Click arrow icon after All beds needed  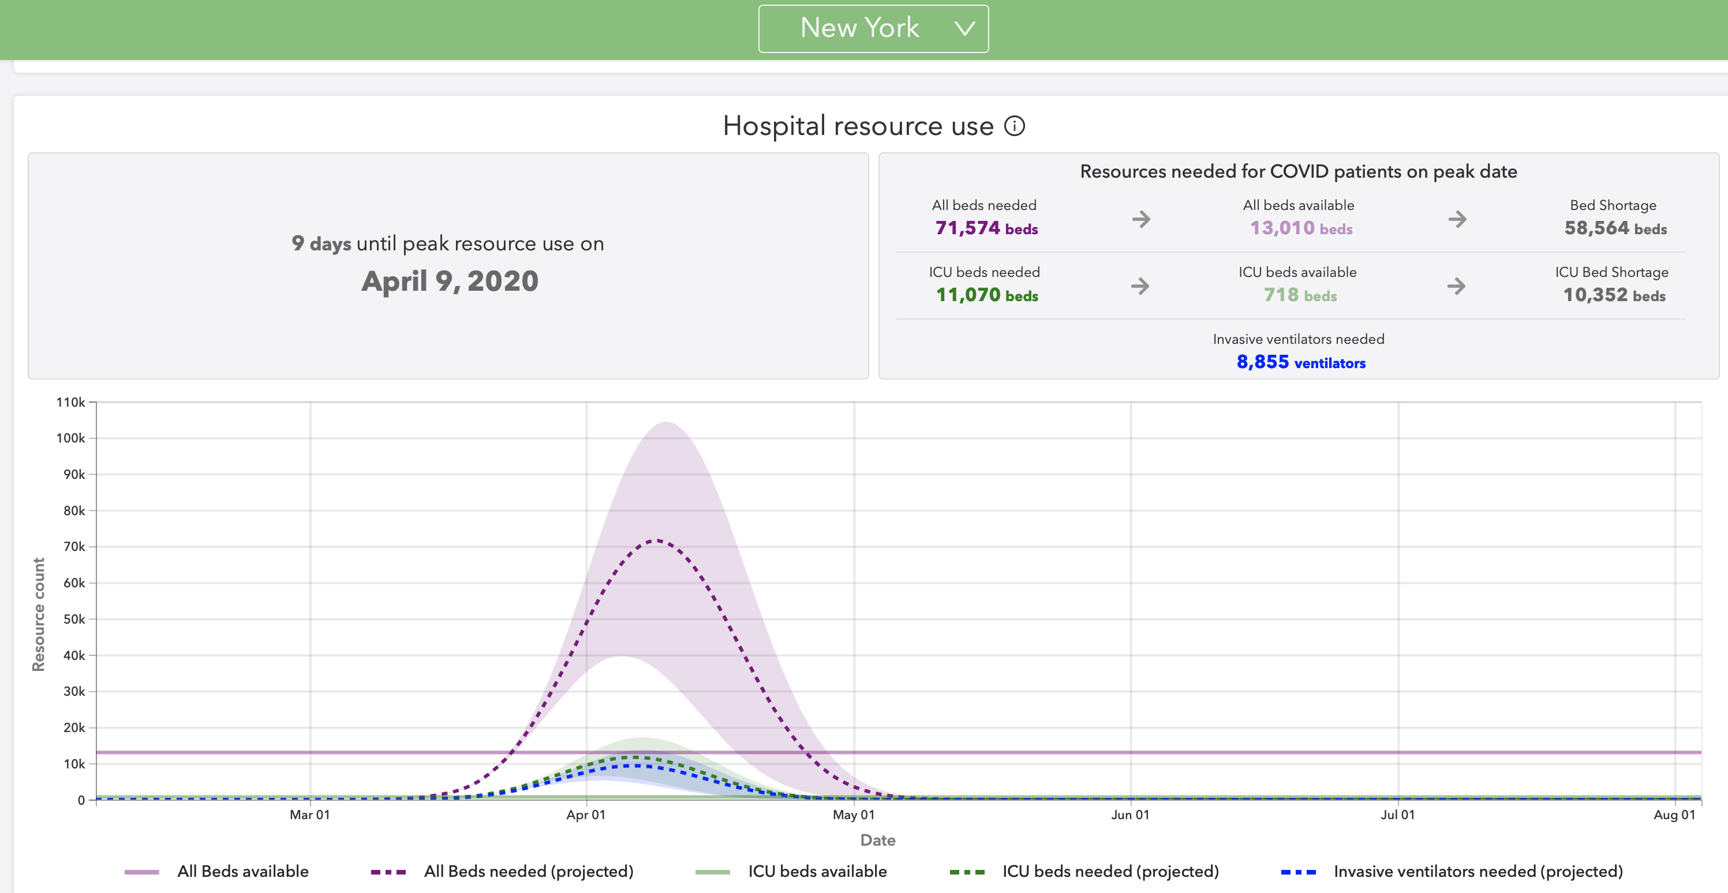point(1141,219)
